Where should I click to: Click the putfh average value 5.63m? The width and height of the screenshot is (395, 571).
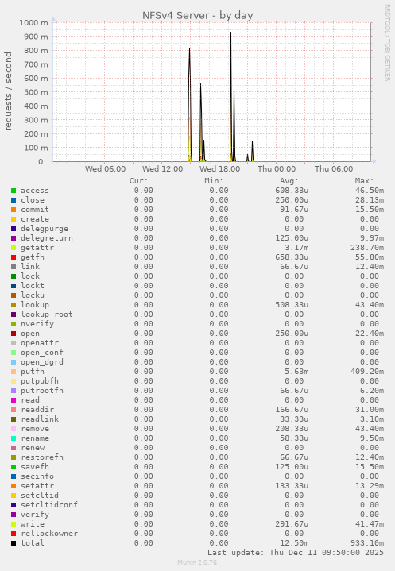296,372
